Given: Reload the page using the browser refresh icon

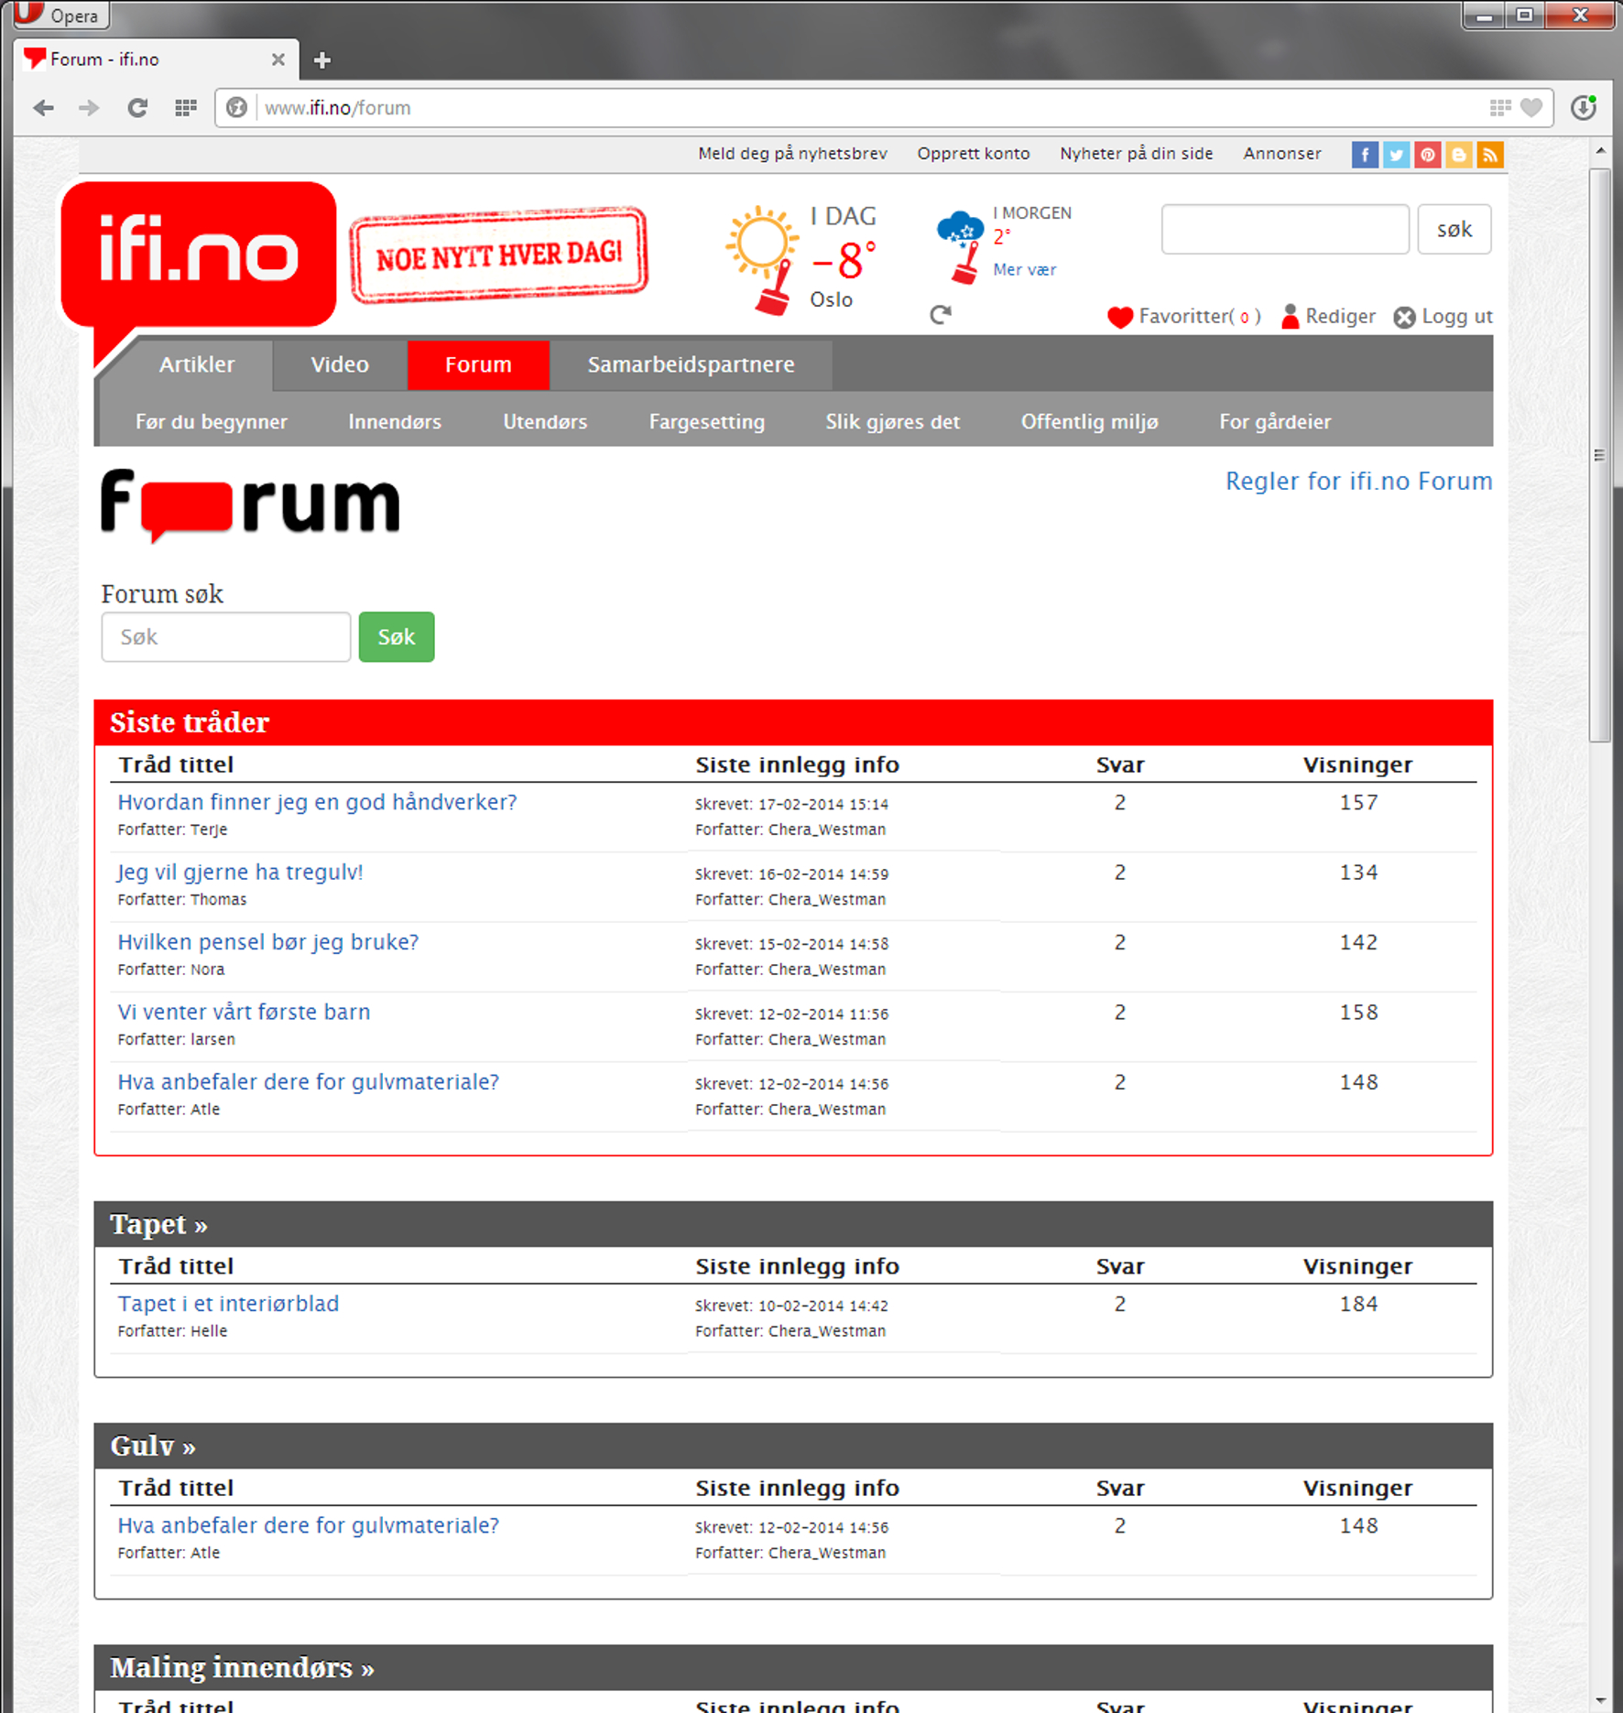Looking at the screenshot, I should point(136,107).
